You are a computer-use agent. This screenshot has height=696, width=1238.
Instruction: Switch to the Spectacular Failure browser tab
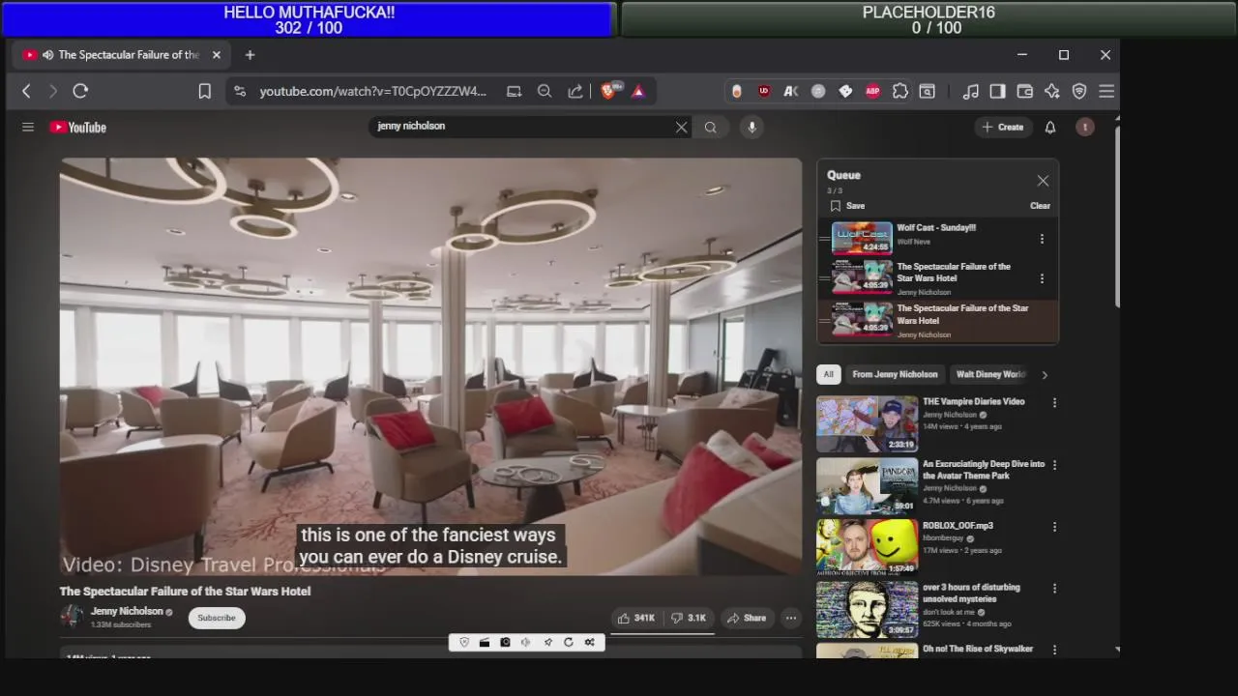pyautogui.click(x=122, y=55)
